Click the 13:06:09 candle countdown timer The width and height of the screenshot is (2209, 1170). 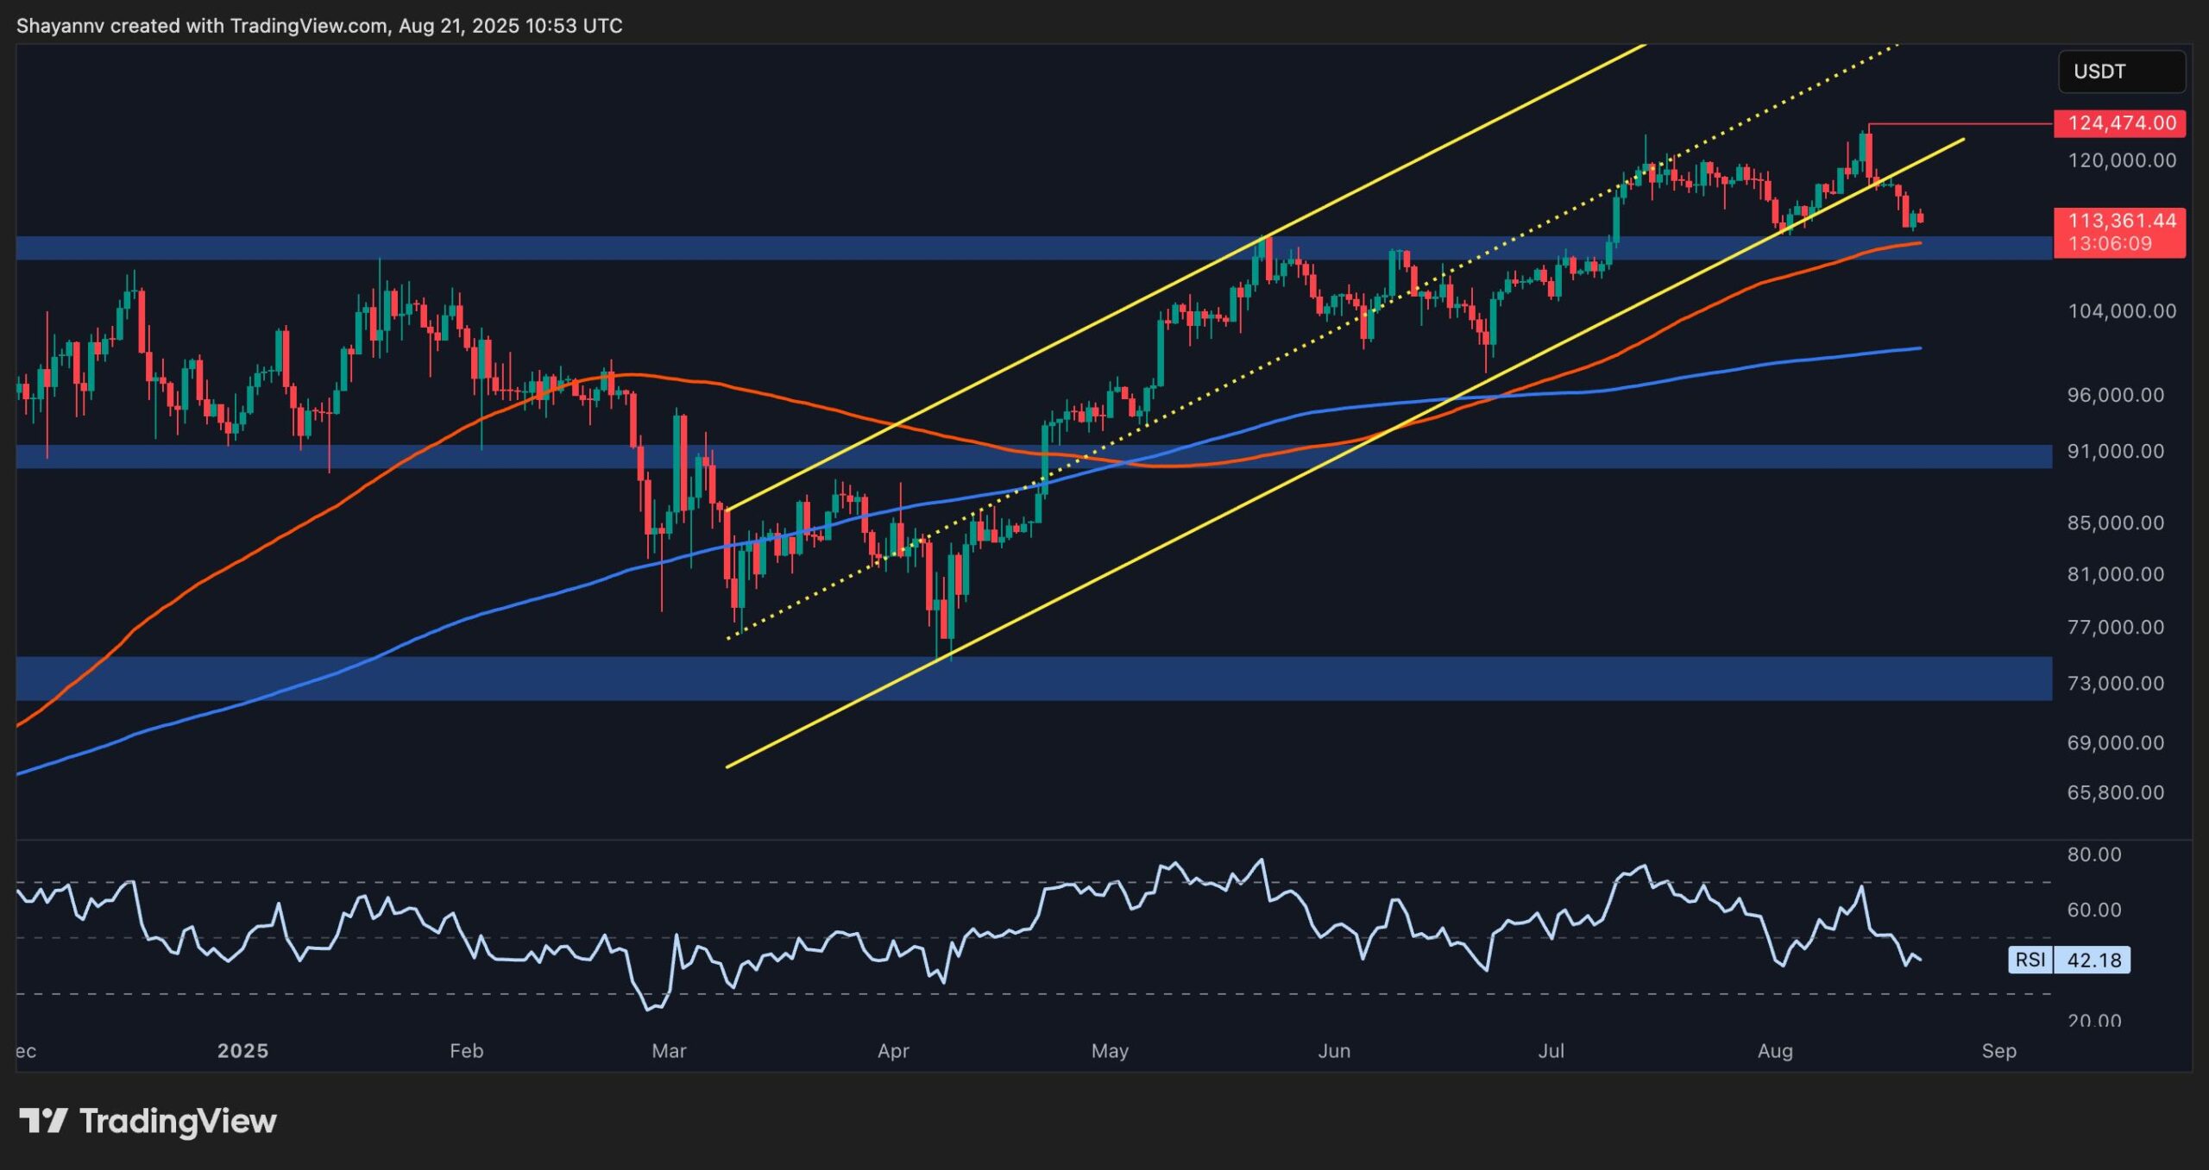(2110, 244)
